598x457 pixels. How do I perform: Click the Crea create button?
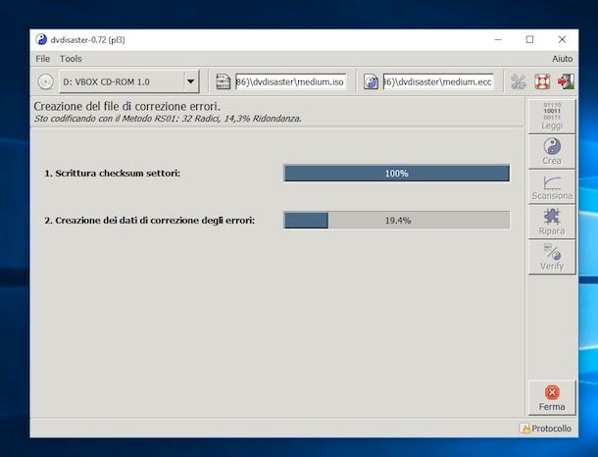point(552,151)
